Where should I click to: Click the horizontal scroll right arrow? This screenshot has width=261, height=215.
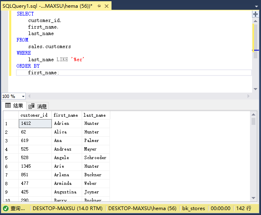(248, 96)
